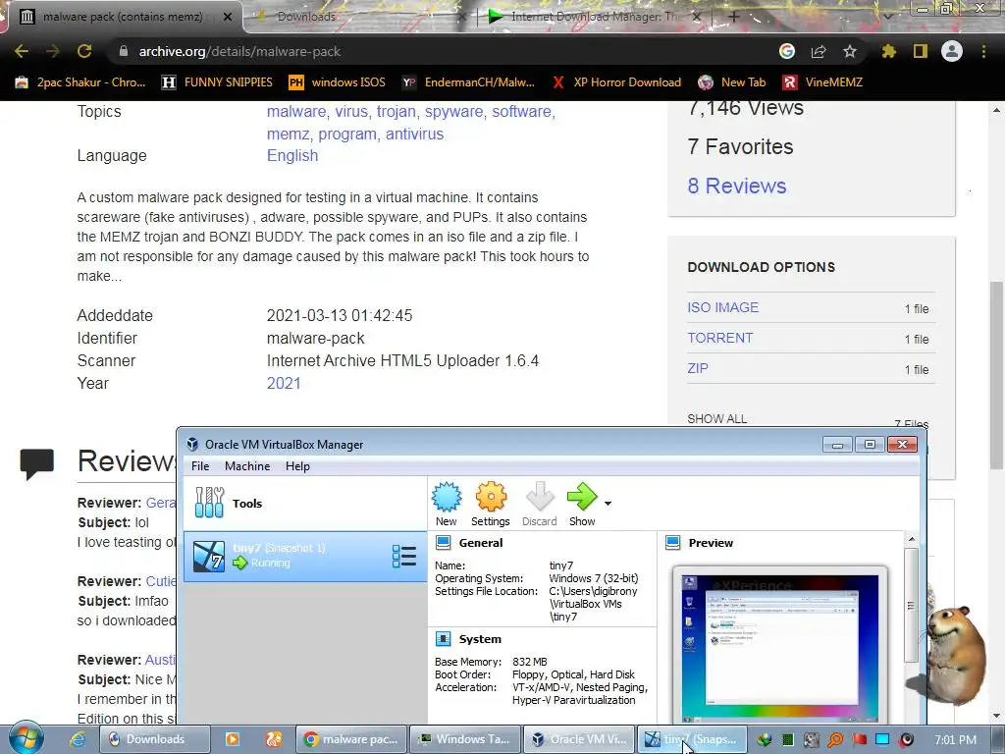This screenshot has width=1005, height=754.
Task: Open Chrome tab search dropdown arrow
Action: point(888,17)
